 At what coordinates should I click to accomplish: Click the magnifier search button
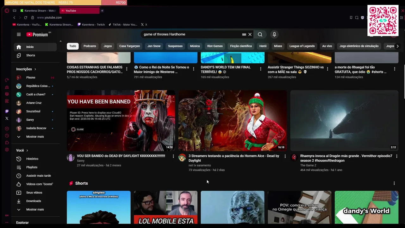point(260,34)
